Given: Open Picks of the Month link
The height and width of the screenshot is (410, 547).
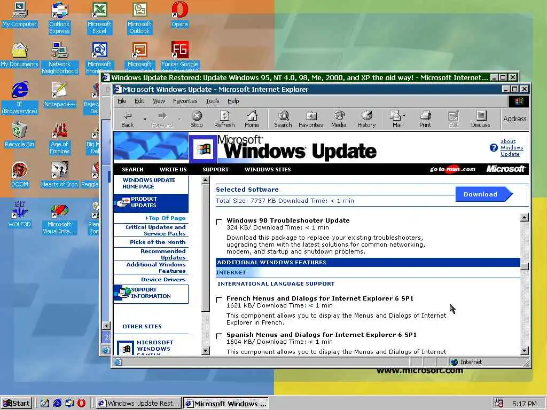Looking at the screenshot, I should pyautogui.click(x=158, y=242).
